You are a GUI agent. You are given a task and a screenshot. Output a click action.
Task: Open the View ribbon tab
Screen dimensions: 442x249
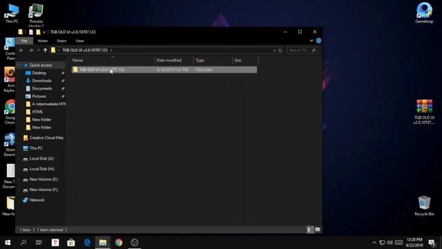click(x=79, y=41)
